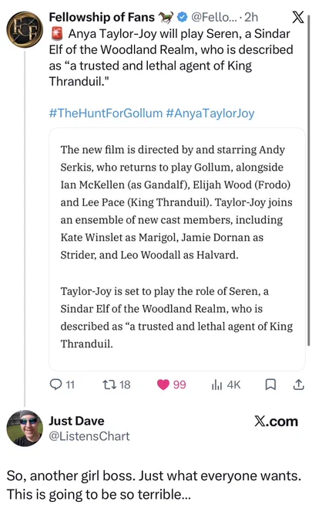Screen dimensions: 312x525
Task: Visit the @ListensChart handle
Action: (x=89, y=436)
